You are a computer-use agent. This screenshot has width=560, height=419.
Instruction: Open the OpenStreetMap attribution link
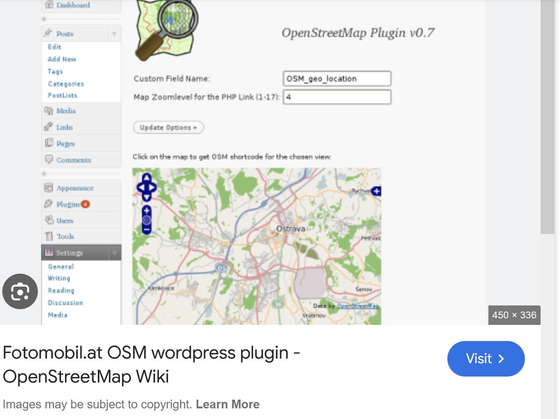358,306
